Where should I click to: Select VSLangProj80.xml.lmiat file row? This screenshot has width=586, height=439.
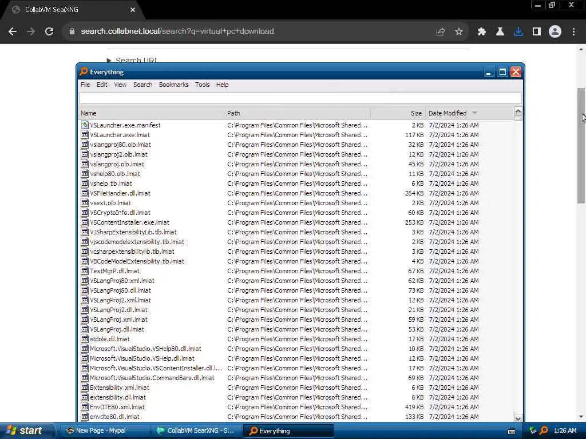pyautogui.click(x=296, y=281)
